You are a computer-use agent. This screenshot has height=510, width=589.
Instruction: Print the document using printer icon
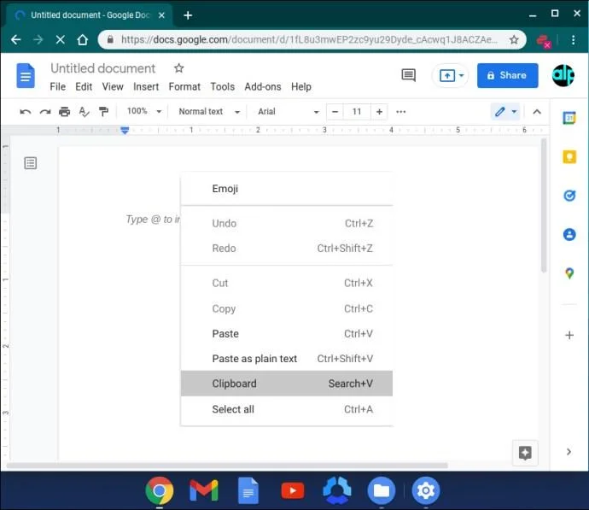65,112
